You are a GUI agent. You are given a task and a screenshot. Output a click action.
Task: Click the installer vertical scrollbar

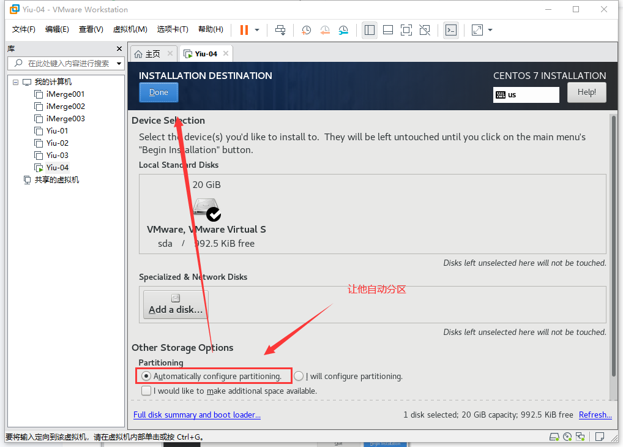(x=614, y=246)
